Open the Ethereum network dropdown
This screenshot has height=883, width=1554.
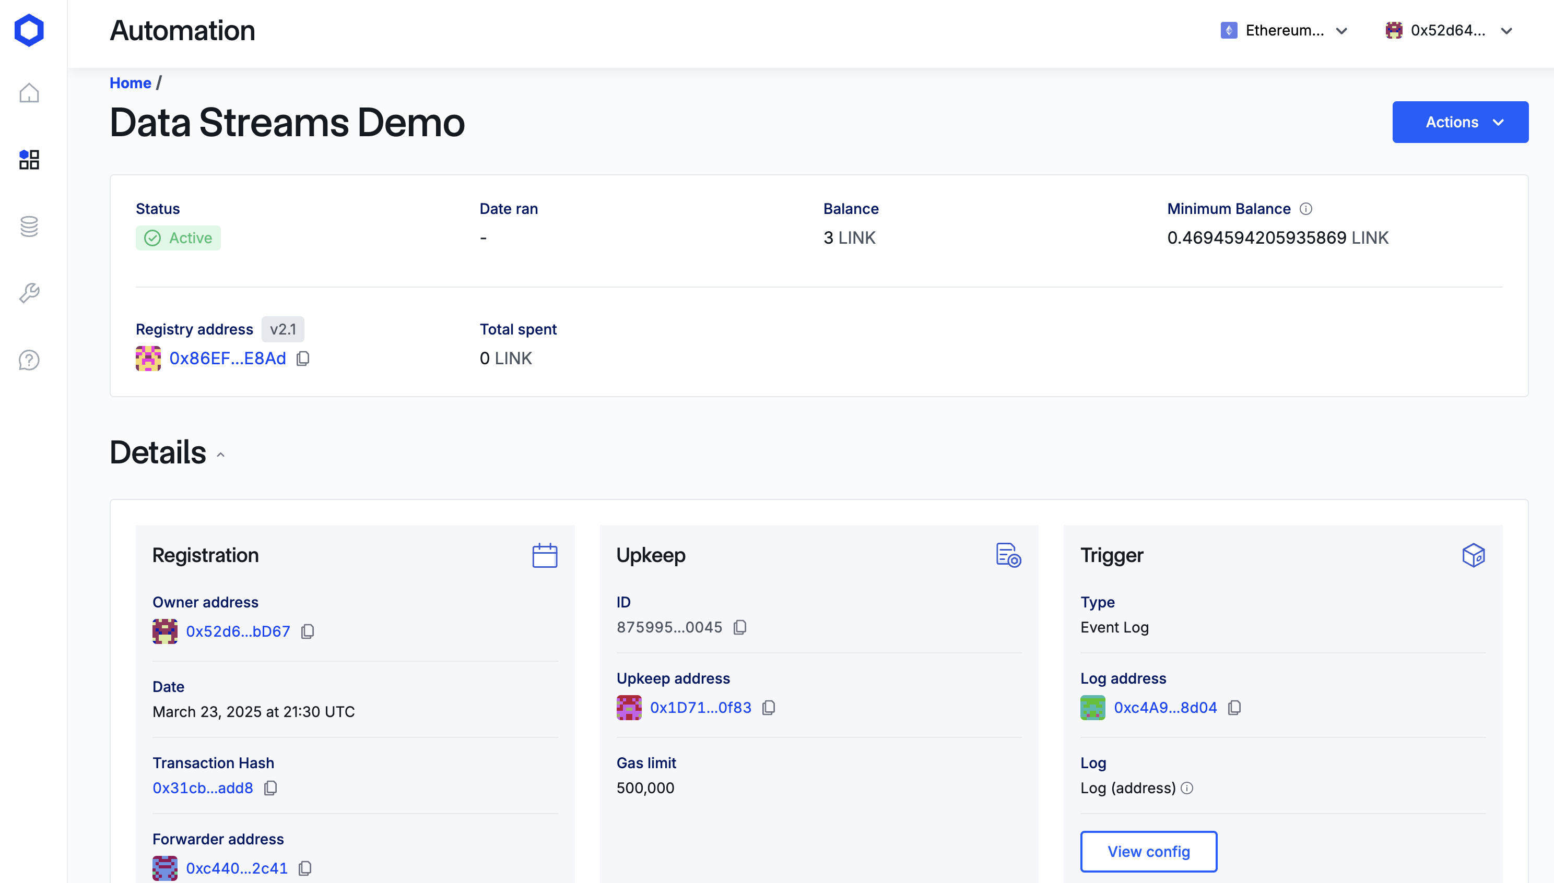[x=1284, y=30]
